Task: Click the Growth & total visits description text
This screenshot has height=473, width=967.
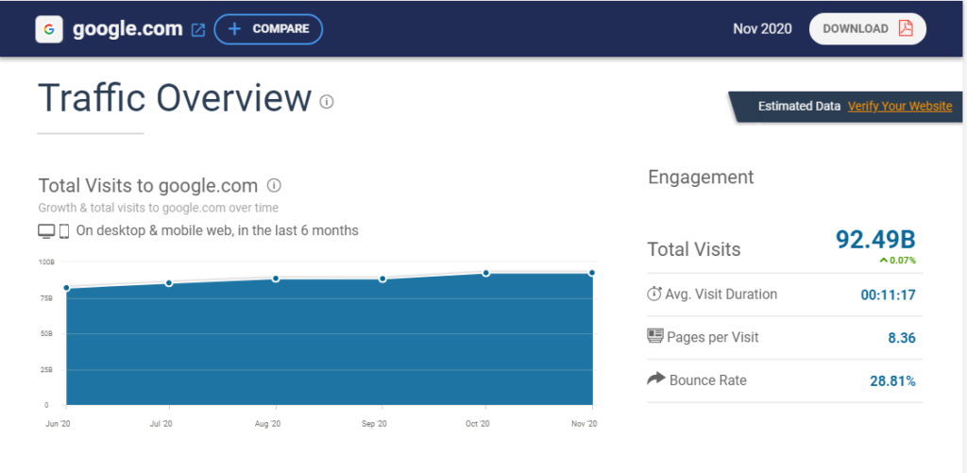Action: [x=158, y=208]
